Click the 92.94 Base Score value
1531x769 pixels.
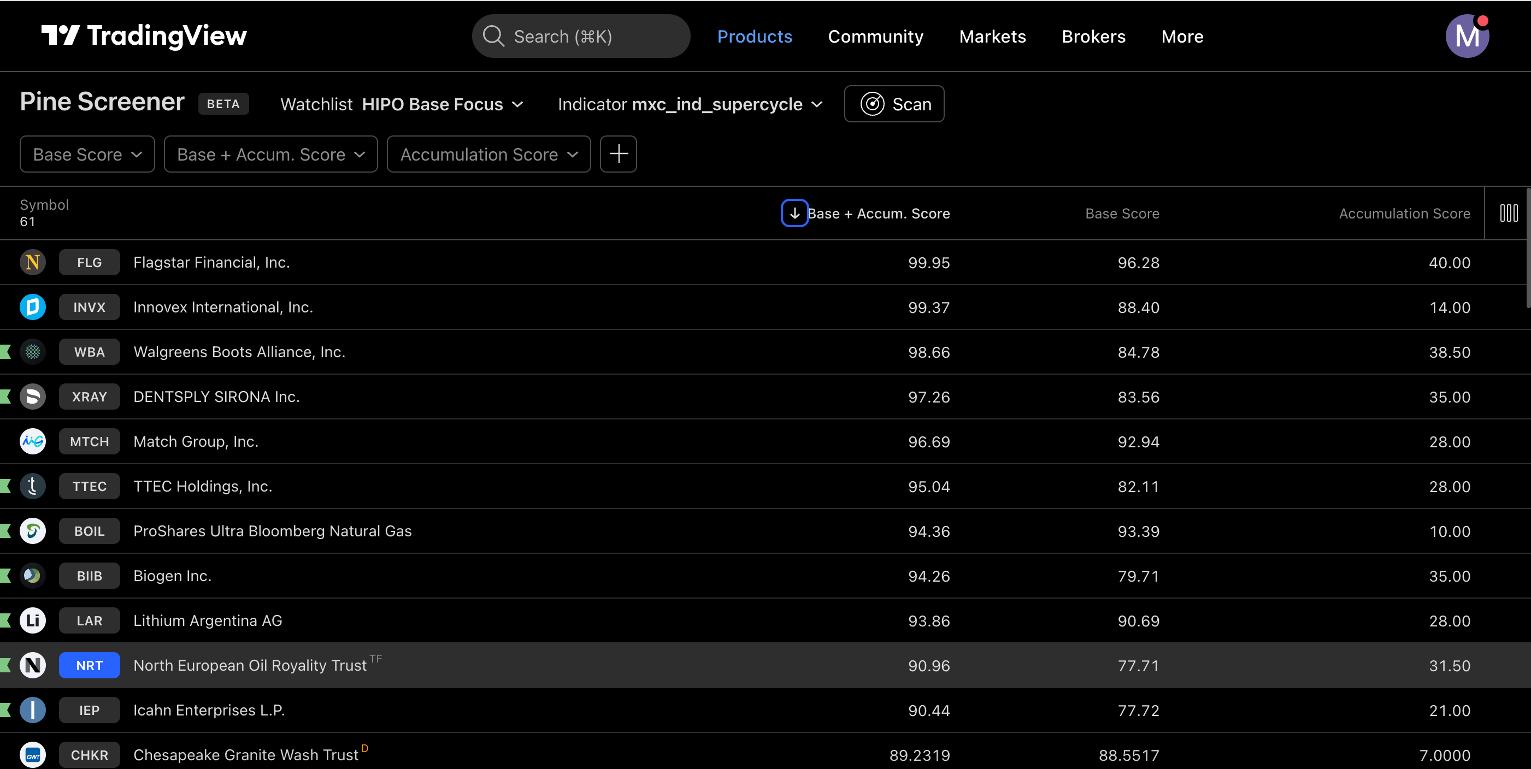[1138, 441]
